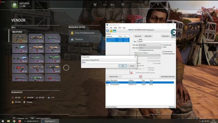Tick Enable Speedhack checkbox
Screen dimensions: 218x123
pyautogui.click(x=163, y=54)
